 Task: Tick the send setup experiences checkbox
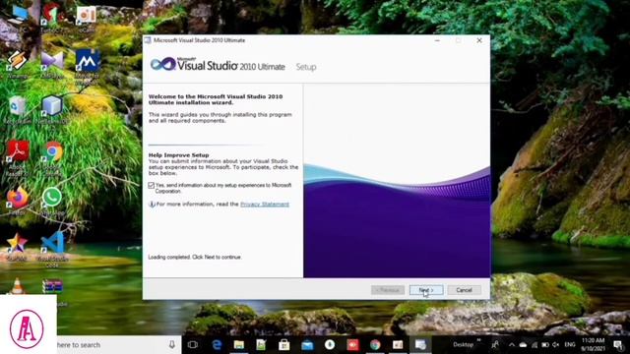pyautogui.click(x=151, y=185)
